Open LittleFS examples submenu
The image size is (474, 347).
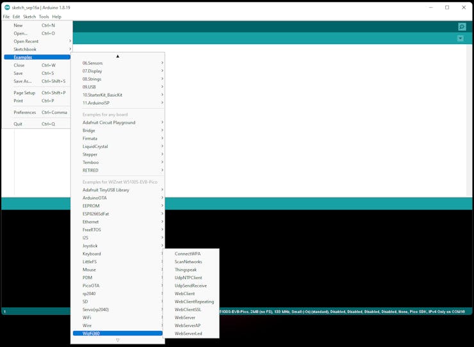click(118, 262)
